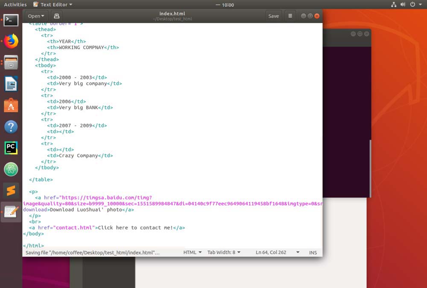Expand the Tab Width dropdown

point(224,253)
